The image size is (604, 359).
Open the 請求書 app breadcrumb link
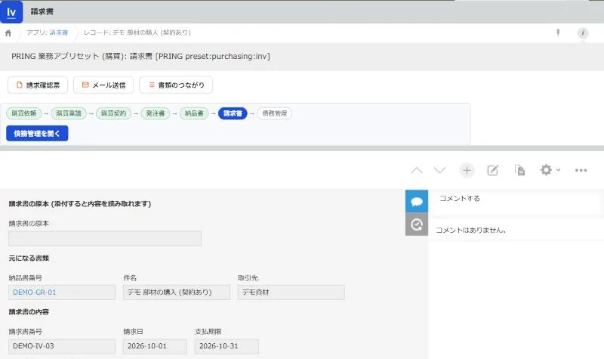click(x=59, y=32)
